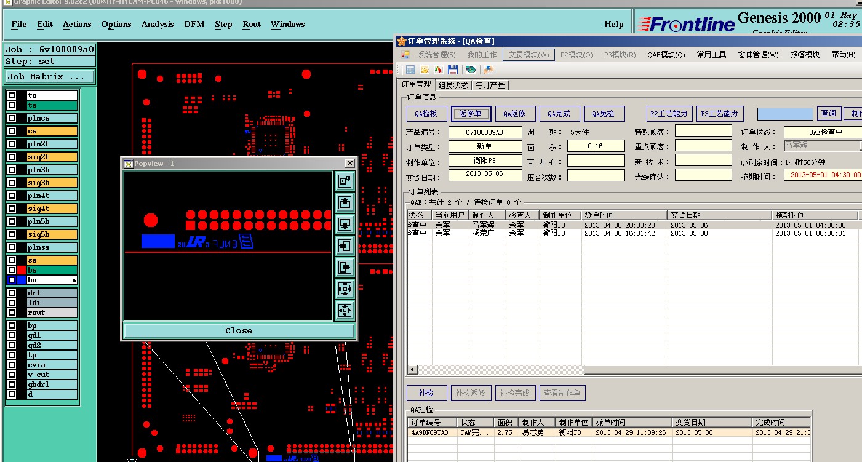Image resolution: width=862 pixels, height=462 pixels.
Task: Click the inward-arrows zoom icon in Popview
Action: [x=345, y=289]
